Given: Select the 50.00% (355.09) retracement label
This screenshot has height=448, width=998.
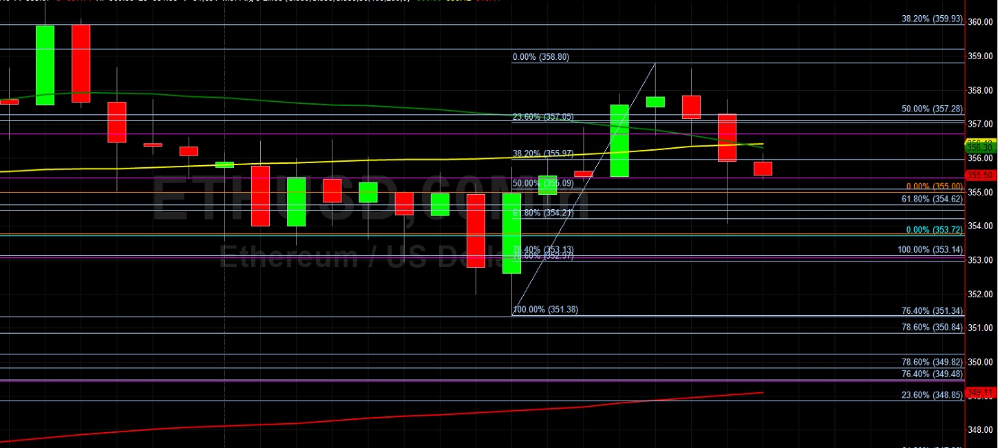Looking at the screenshot, I should 543,183.
